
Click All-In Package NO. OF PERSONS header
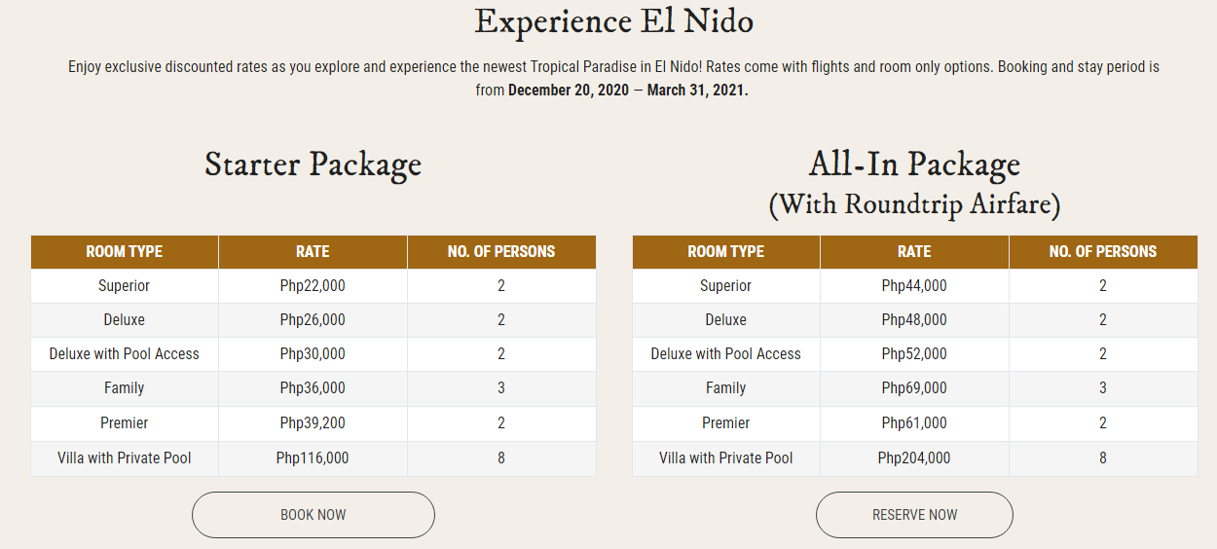(x=1102, y=251)
